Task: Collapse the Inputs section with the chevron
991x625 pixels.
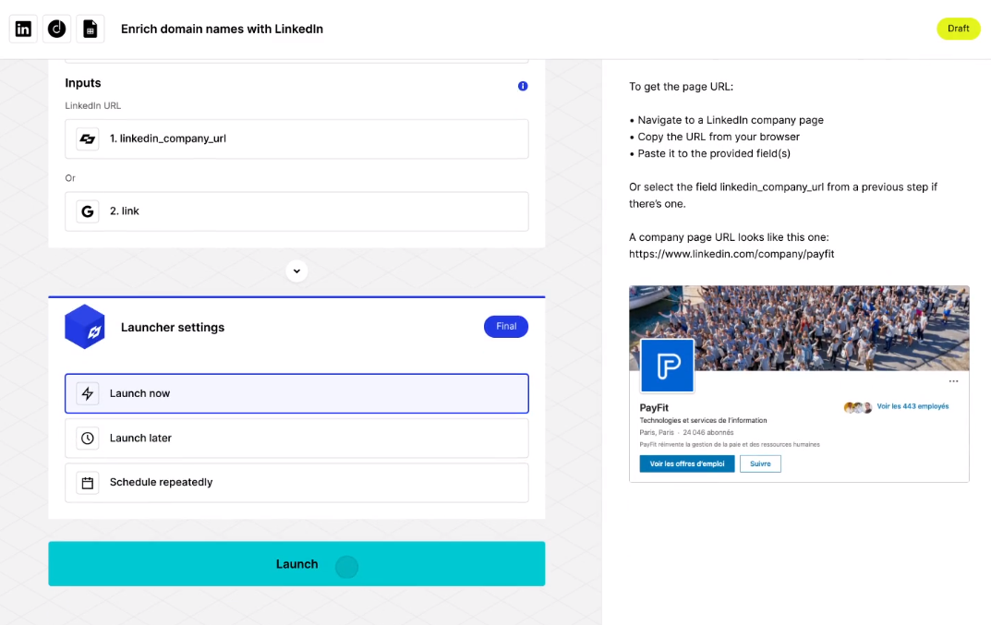Action: 296,270
